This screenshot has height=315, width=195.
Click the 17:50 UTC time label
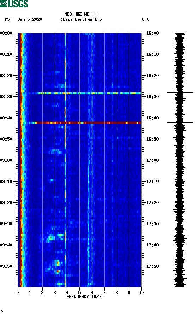coord(152,266)
